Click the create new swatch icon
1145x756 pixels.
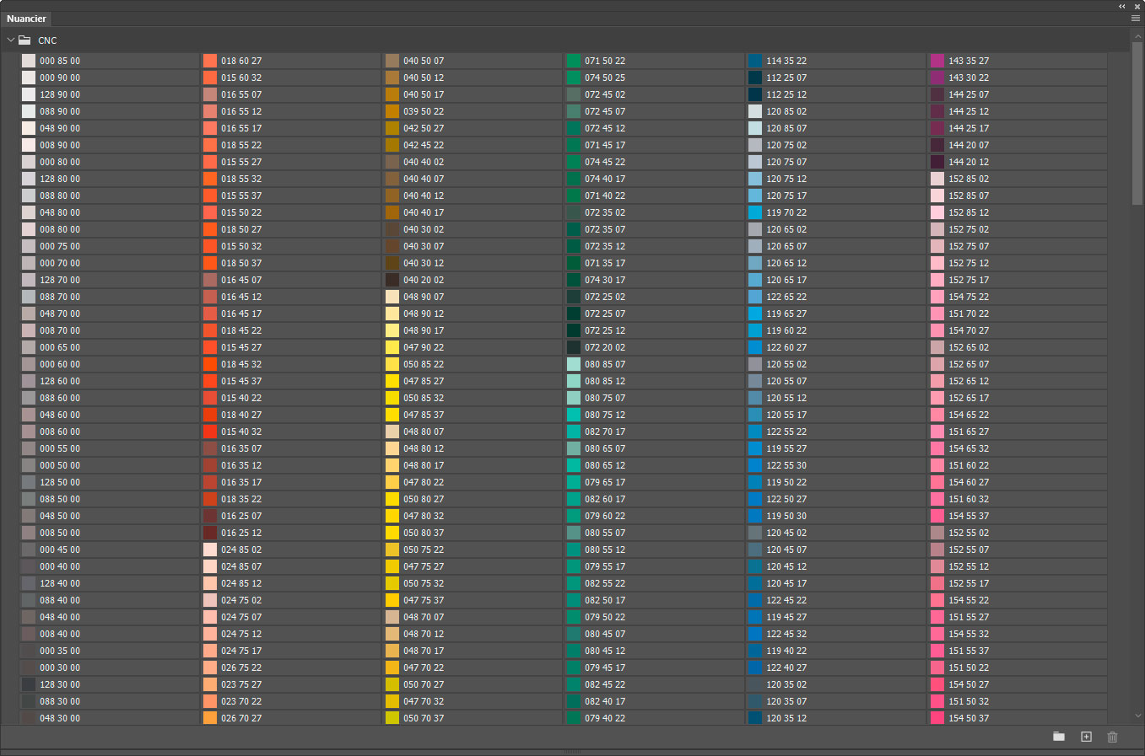click(1086, 737)
